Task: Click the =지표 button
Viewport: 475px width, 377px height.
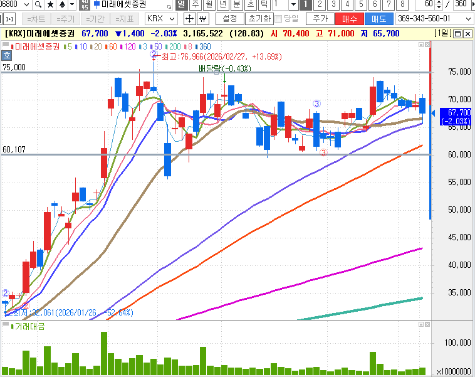Action: click(125, 19)
